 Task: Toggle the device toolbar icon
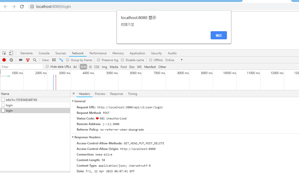(11, 53)
